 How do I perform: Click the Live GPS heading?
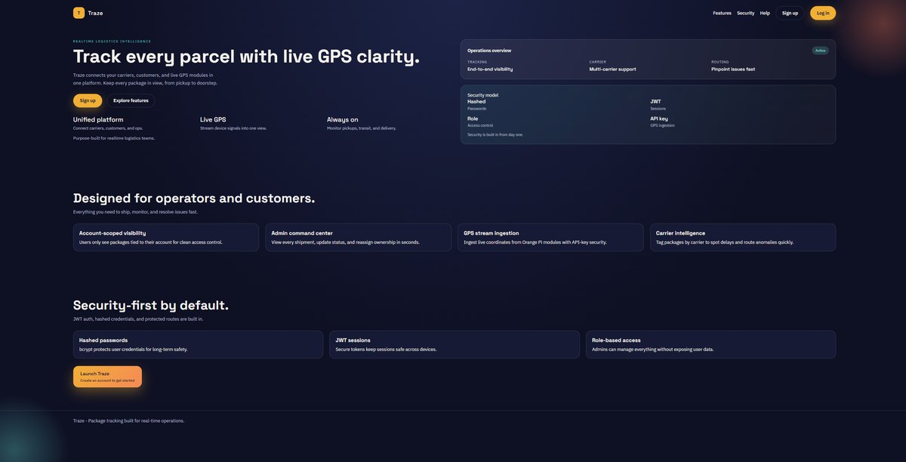pyautogui.click(x=213, y=119)
